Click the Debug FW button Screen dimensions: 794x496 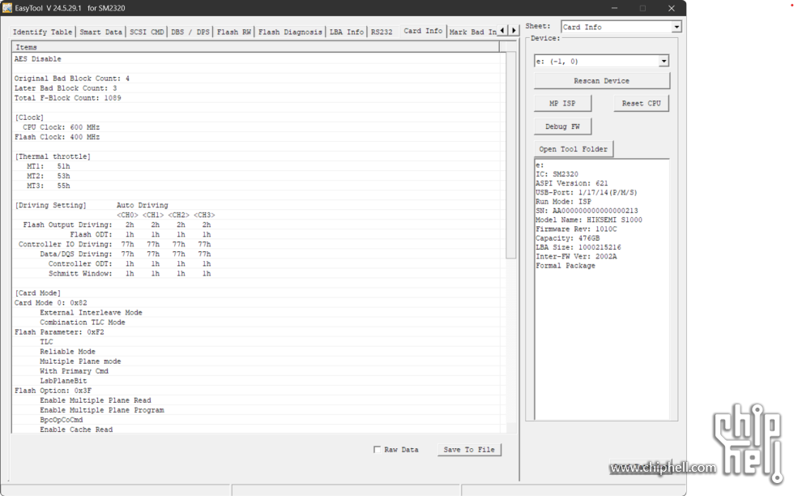[562, 126]
